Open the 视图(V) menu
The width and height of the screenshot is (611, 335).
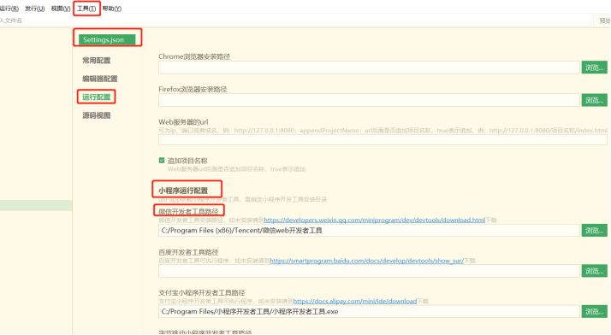(61, 9)
